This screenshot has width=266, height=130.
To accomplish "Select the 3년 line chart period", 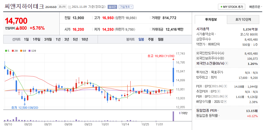I will pyautogui.click(x=67, y=39).
